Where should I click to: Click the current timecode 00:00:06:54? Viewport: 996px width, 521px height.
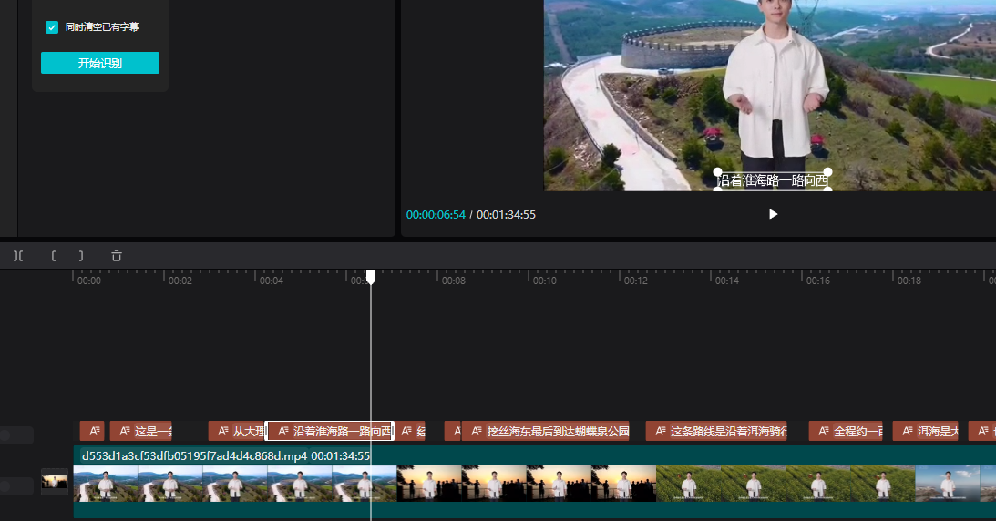436,214
